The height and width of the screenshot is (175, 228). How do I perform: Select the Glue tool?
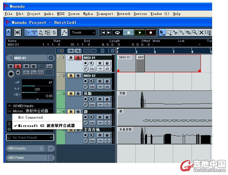tap(182, 33)
